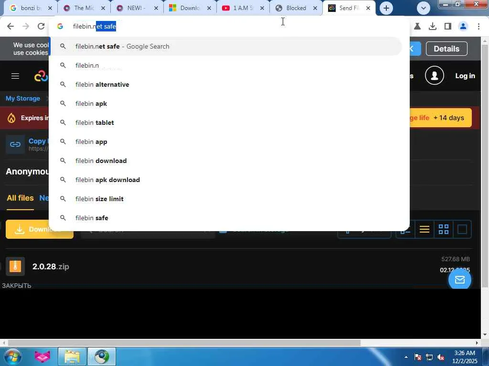Click the zip file icon for 2.0.28.zip

[x=15, y=266]
